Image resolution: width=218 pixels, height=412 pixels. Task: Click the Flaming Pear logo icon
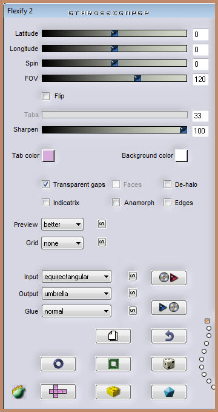pos(19,392)
